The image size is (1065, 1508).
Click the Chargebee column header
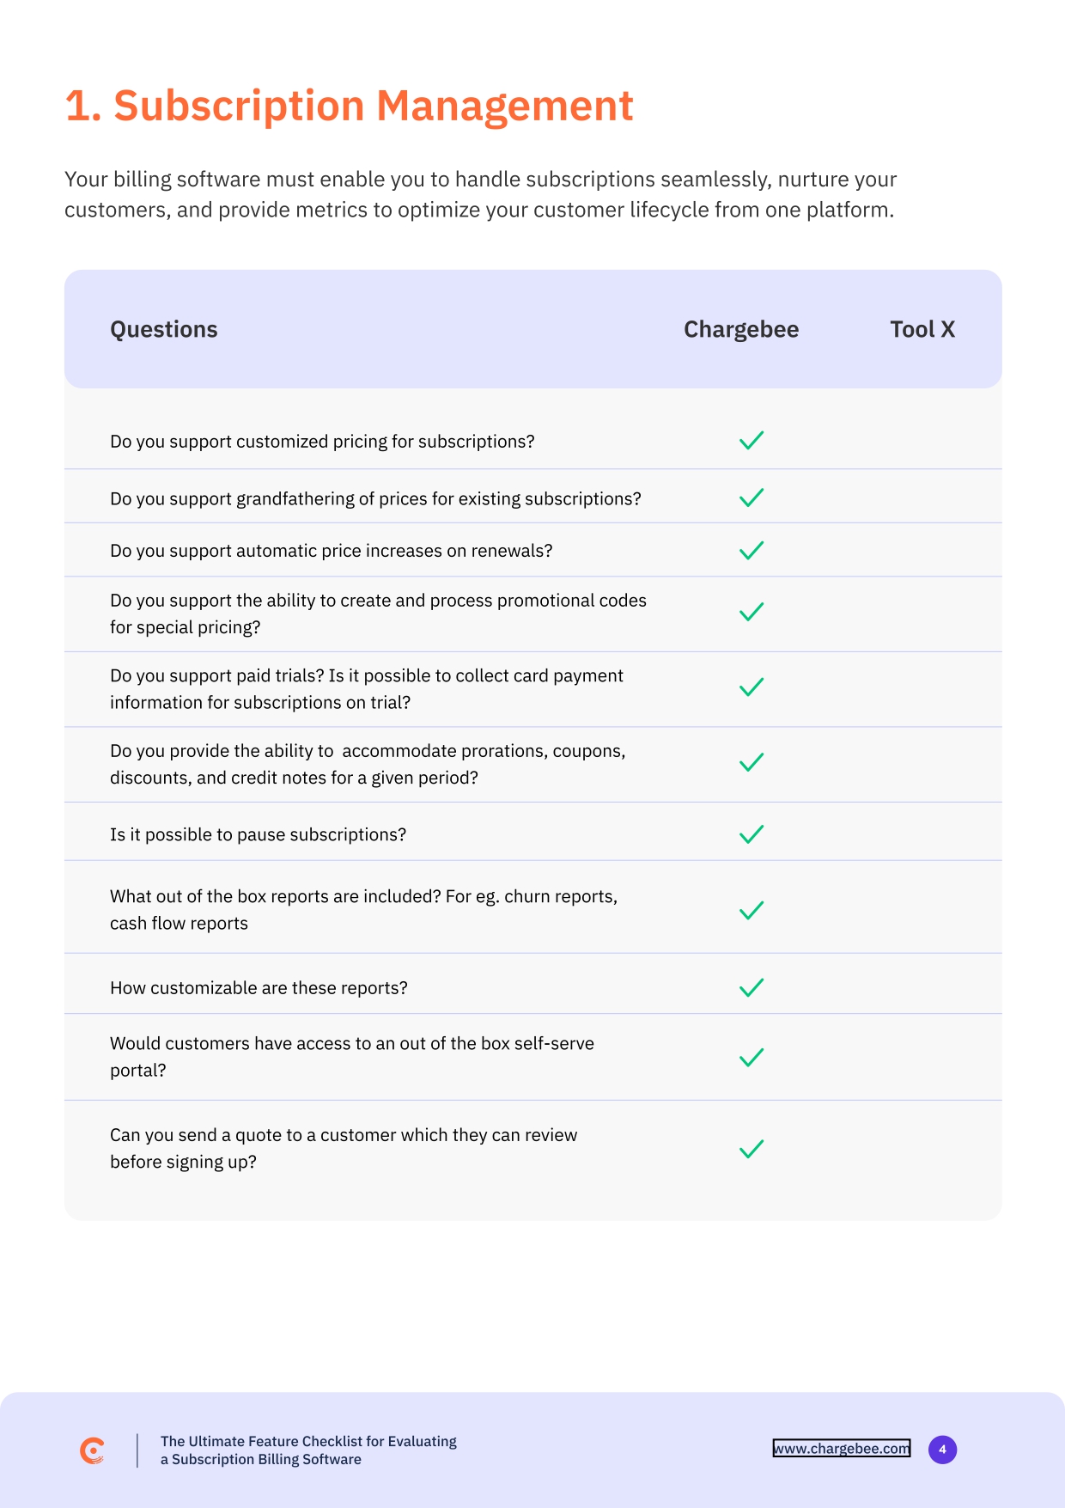click(x=741, y=330)
